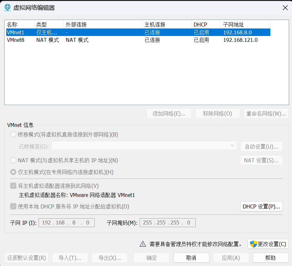Screen dimensions: 292x266
Task: Click the 重命名网络(W)... button
Action: tap(266, 114)
